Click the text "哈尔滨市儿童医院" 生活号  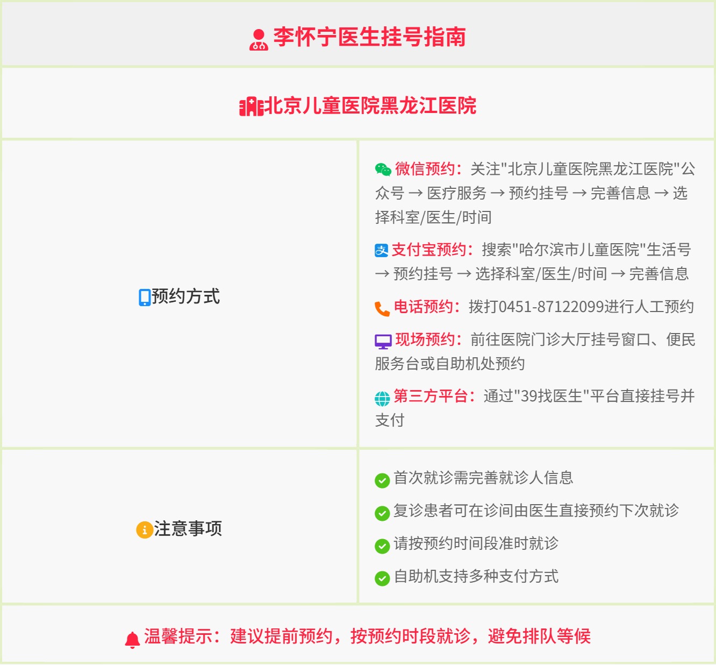tap(602, 250)
